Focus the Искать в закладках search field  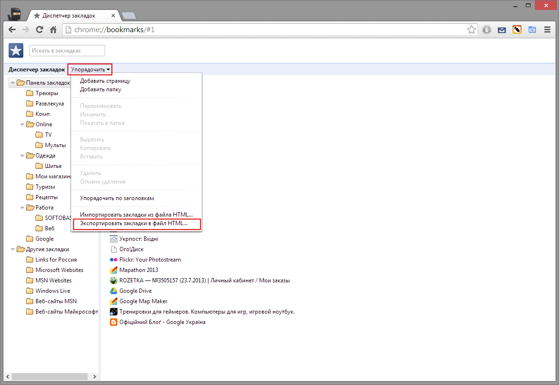tap(67, 51)
